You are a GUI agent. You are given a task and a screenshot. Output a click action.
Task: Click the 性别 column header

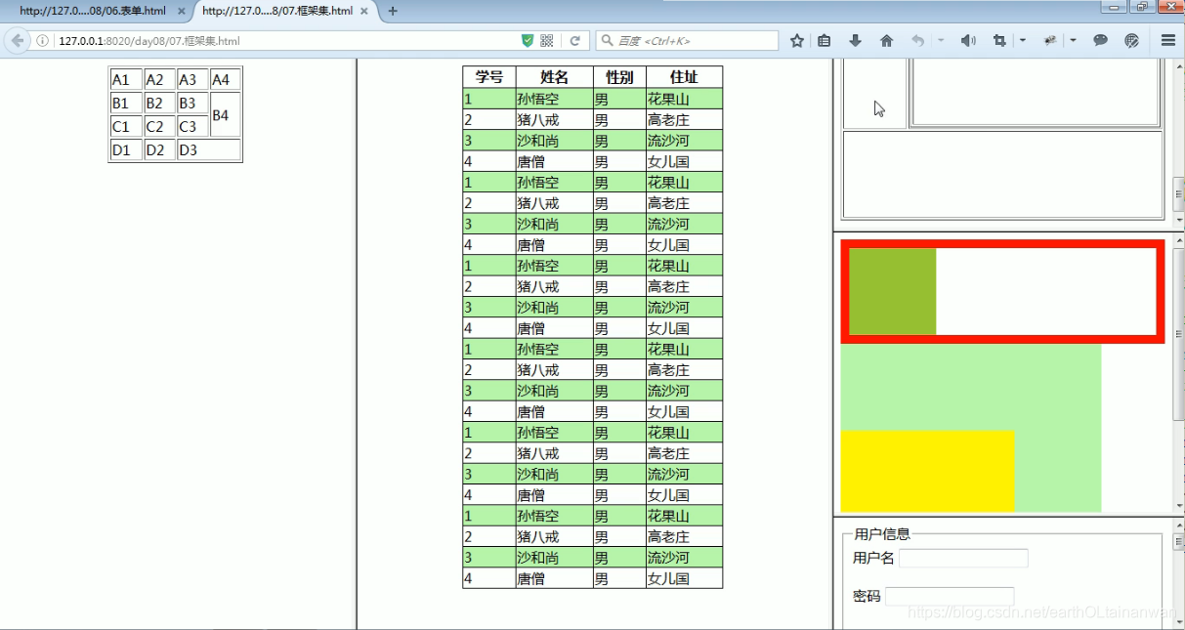click(x=619, y=77)
